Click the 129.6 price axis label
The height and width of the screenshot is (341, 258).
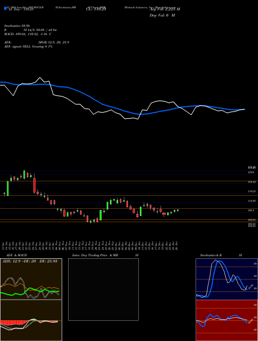click(251, 172)
